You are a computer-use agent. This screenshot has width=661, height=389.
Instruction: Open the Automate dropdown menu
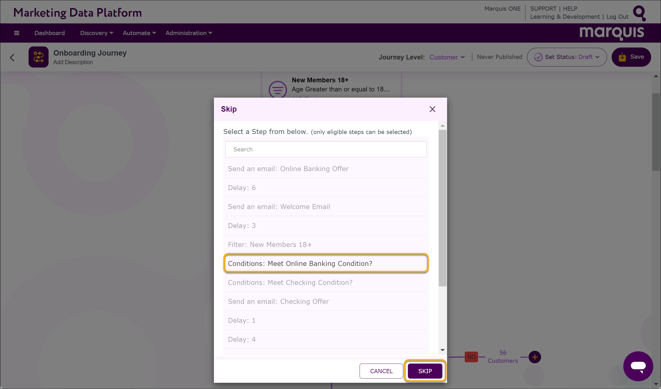(139, 33)
